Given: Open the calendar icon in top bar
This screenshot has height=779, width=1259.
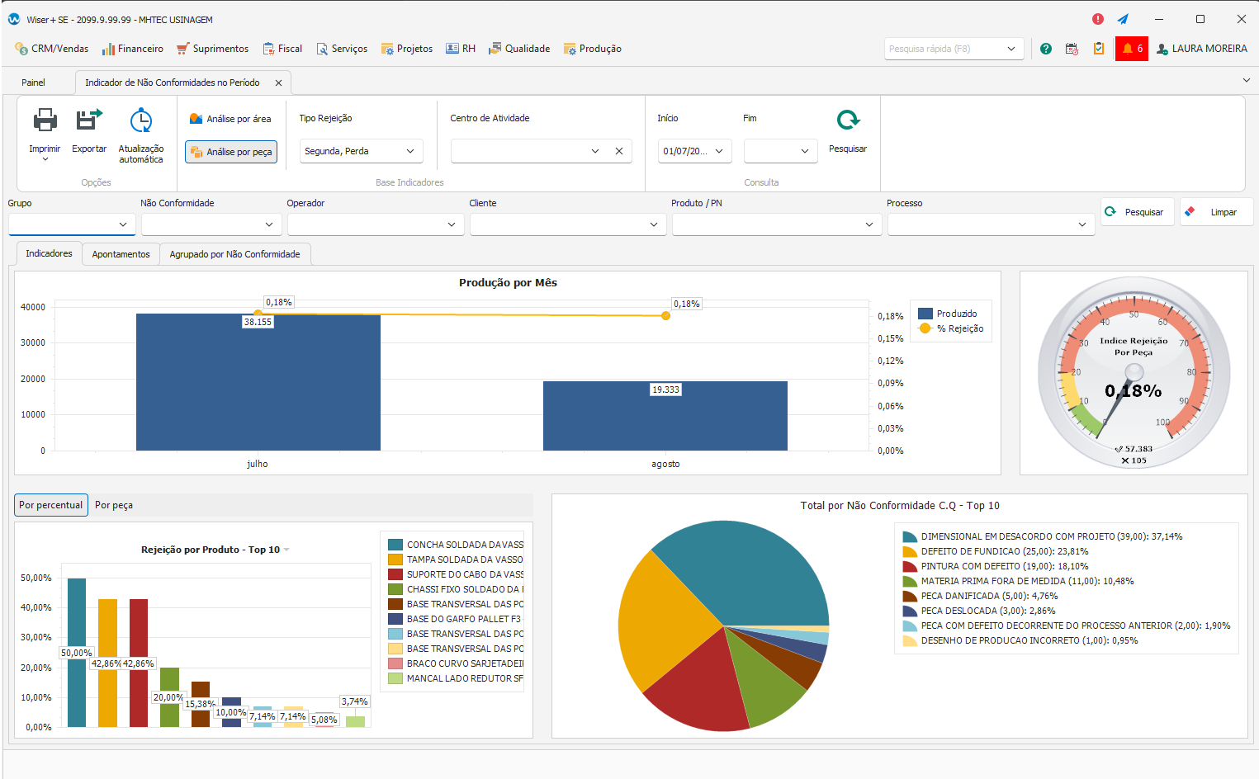Looking at the screenshot, I should (1072, 49).
